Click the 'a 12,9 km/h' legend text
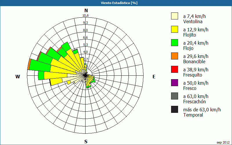The height and width of the screenshot is (145, 232). [x=196, y=30]
